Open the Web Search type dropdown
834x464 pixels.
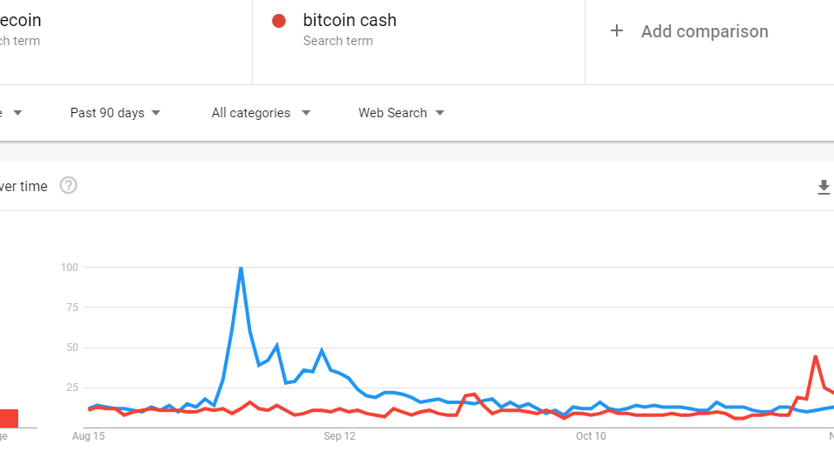coord(401,113)
